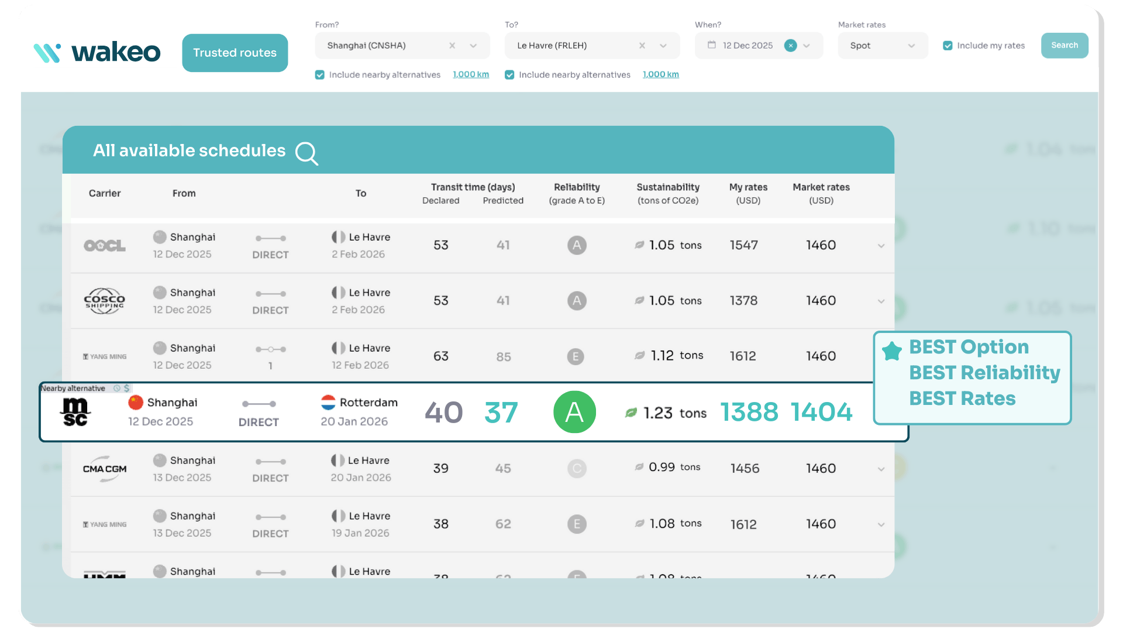Screen dimensions: 1123x632
Task: Select the MSC carrier logo
Action: pos(75,412)
